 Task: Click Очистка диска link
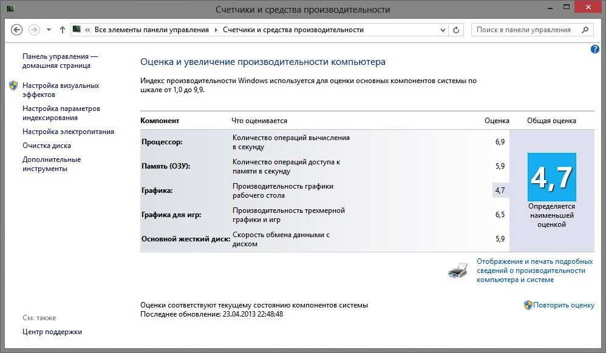tap(47, 146)
